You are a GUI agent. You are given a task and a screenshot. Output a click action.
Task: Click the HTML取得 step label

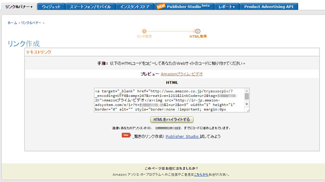198,36
